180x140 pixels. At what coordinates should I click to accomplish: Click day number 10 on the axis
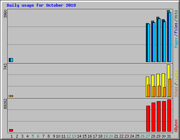(x=58, y=136)
